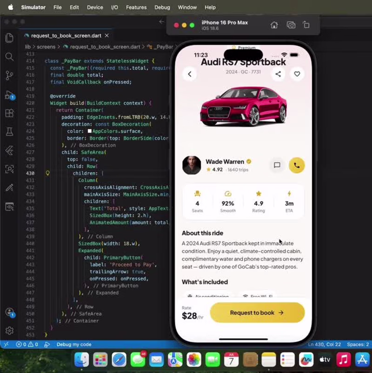Tap the Request to book button
Screen dimensions: 372x373
point(257,313)
